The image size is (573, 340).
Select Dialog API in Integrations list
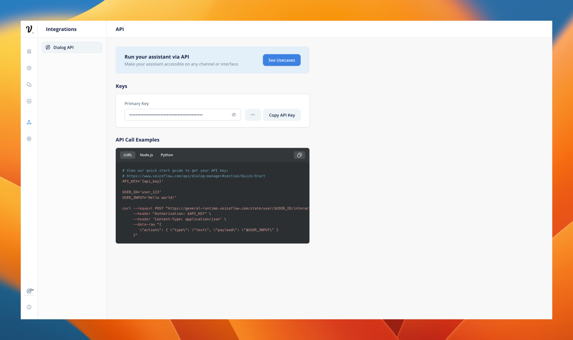tap(72, 47)
